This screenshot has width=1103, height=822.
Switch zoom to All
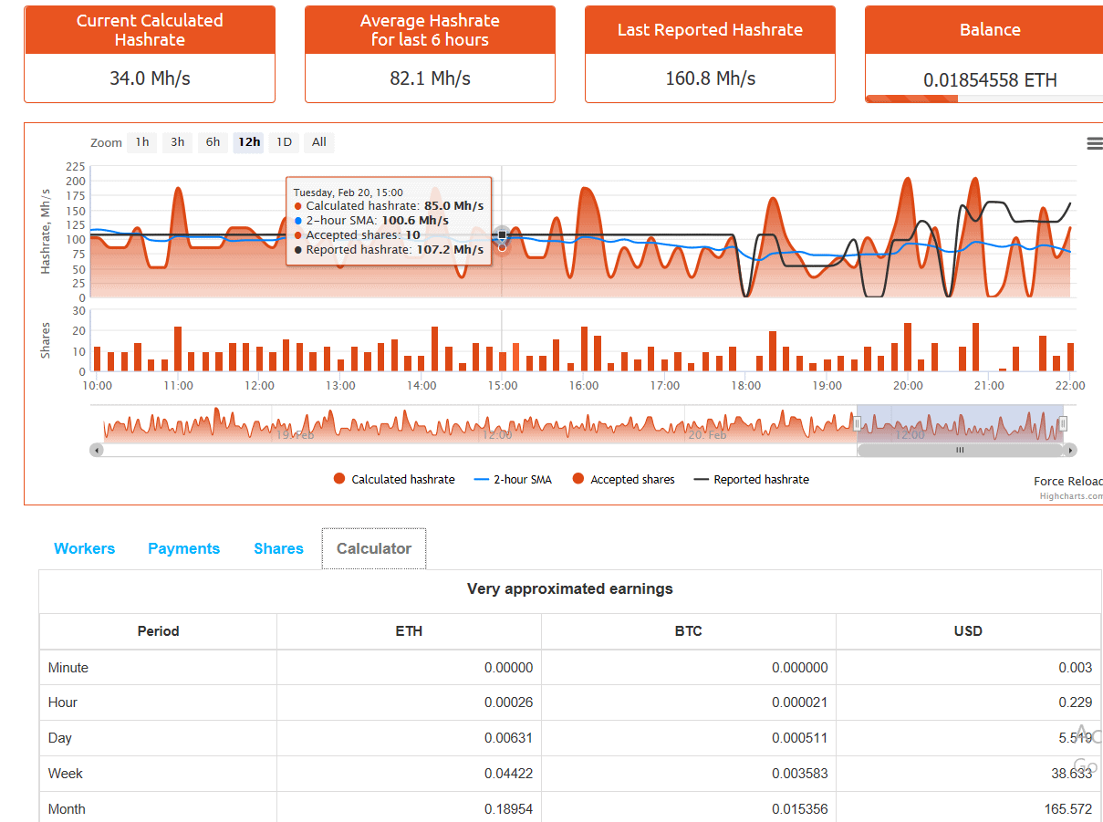[318, 142]
